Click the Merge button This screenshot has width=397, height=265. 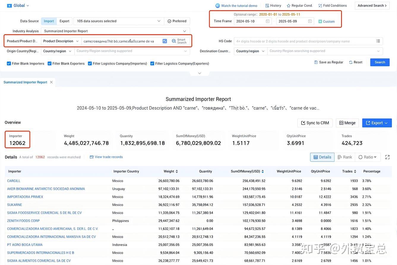(347, 123)
